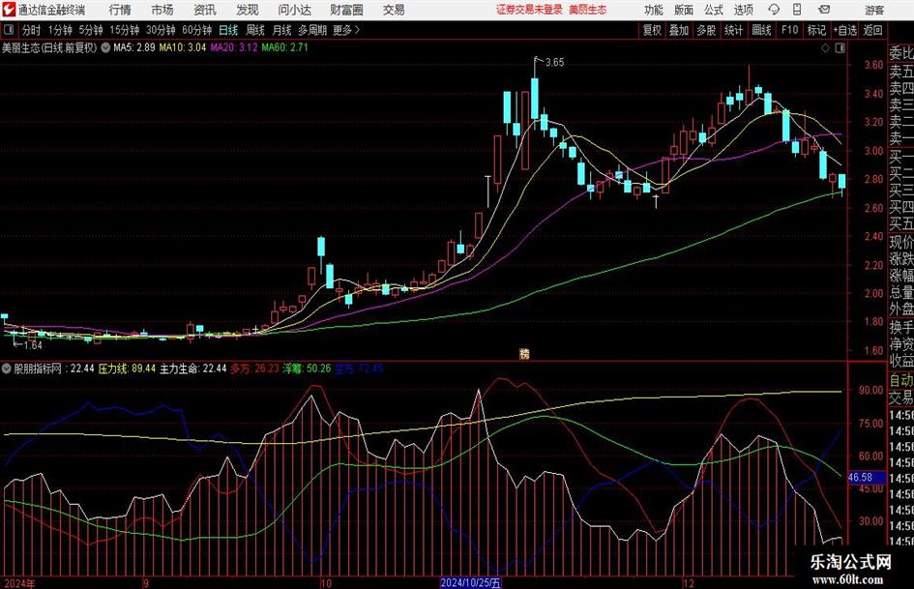Image resolution: width=914 pixels, height=589 pixels.
Task: Toggle the panel layout icon beside 分时
Action: (9, 30)
